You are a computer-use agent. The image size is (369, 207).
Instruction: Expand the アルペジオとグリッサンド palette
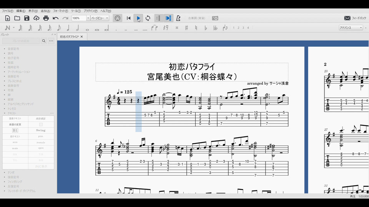pos(20,104)
